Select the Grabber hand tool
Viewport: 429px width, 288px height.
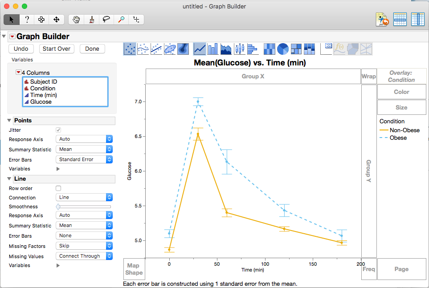(x=76, y=20)
